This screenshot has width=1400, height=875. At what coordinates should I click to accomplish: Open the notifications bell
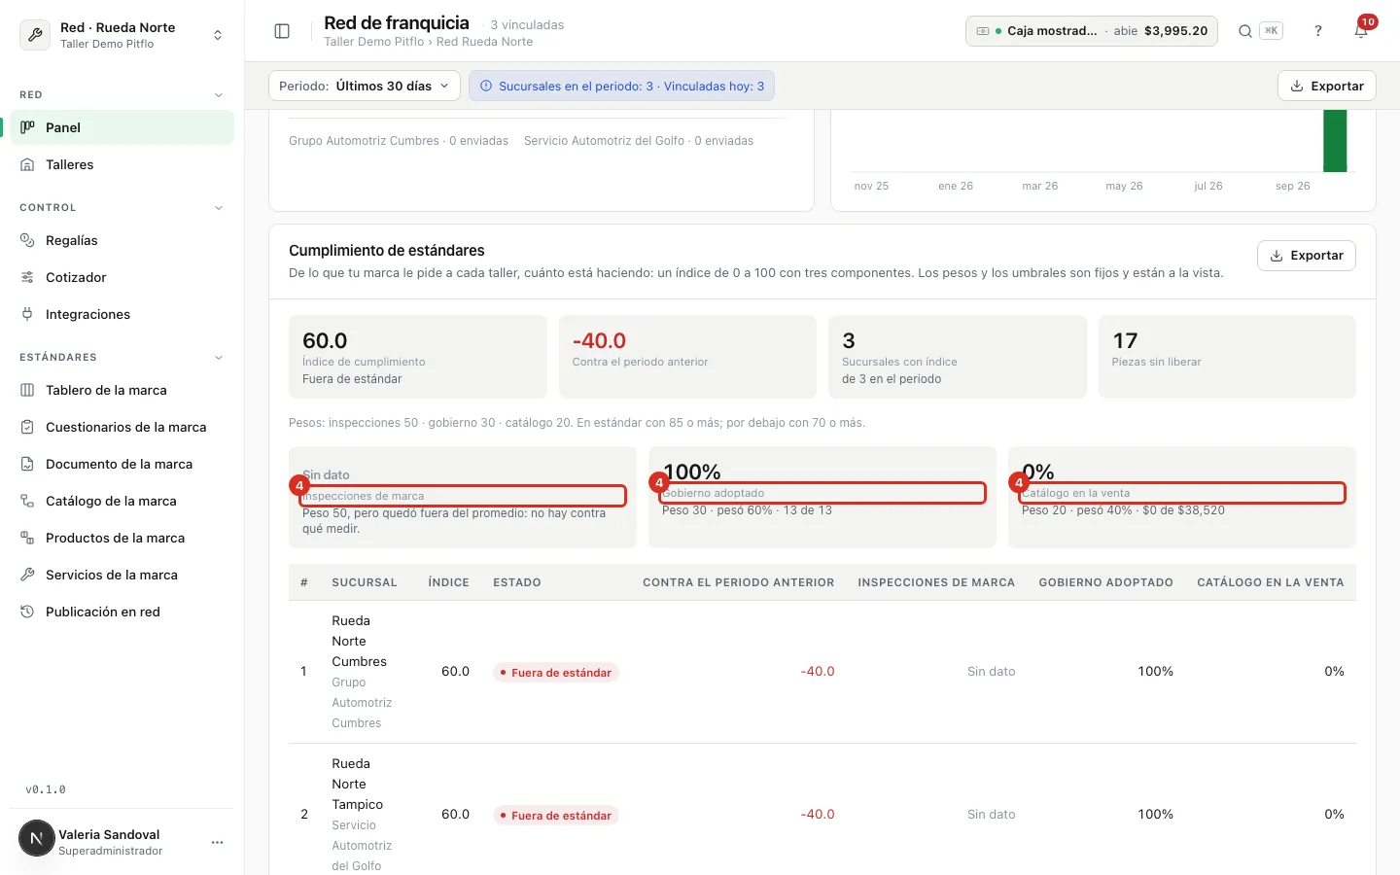click(x=1361, y=31)
